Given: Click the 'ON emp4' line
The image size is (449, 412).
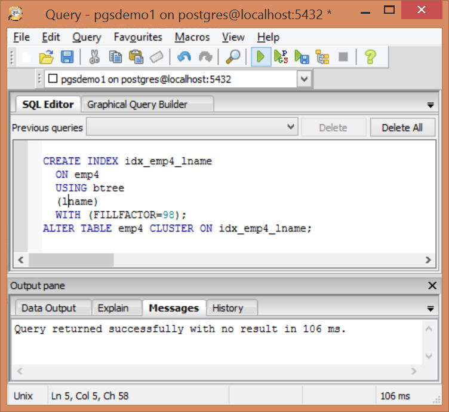Looking at the screenshot, I should (x=77, y=175).
